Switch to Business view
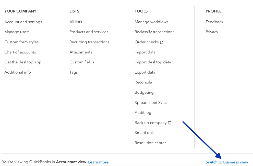 click(x=227, y=162)
